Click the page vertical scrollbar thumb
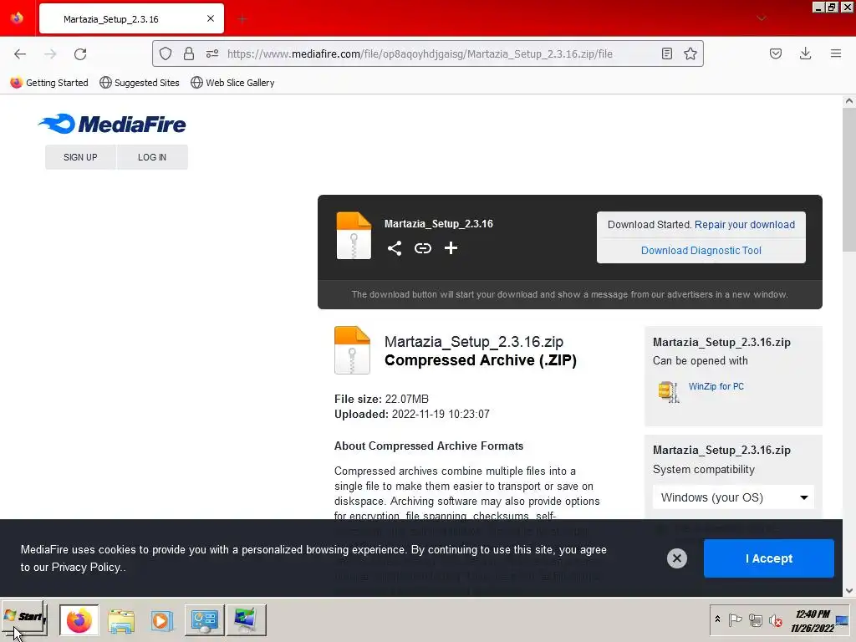This screenshot has height=642, width=856. pyautogui.click(x=849, y=181)
